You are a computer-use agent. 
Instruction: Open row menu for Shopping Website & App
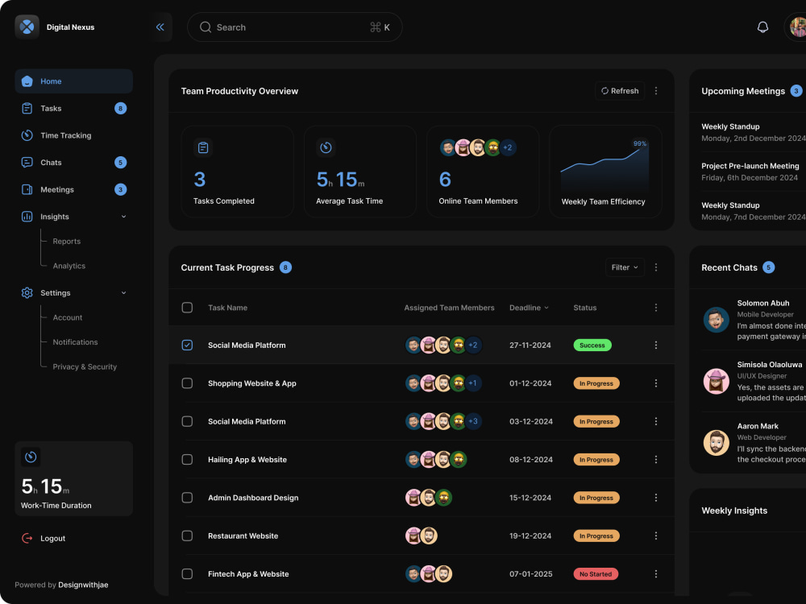click(x=656, y=383)
